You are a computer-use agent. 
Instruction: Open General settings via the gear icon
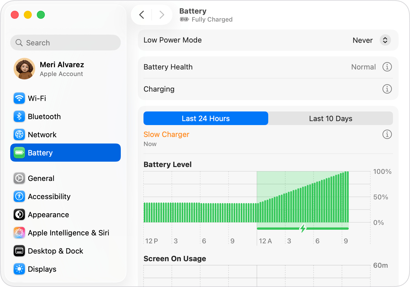coord(19,178)
